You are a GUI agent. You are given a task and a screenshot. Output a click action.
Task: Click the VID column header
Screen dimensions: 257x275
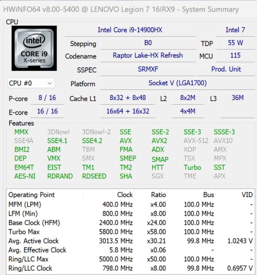coord(235,195)
